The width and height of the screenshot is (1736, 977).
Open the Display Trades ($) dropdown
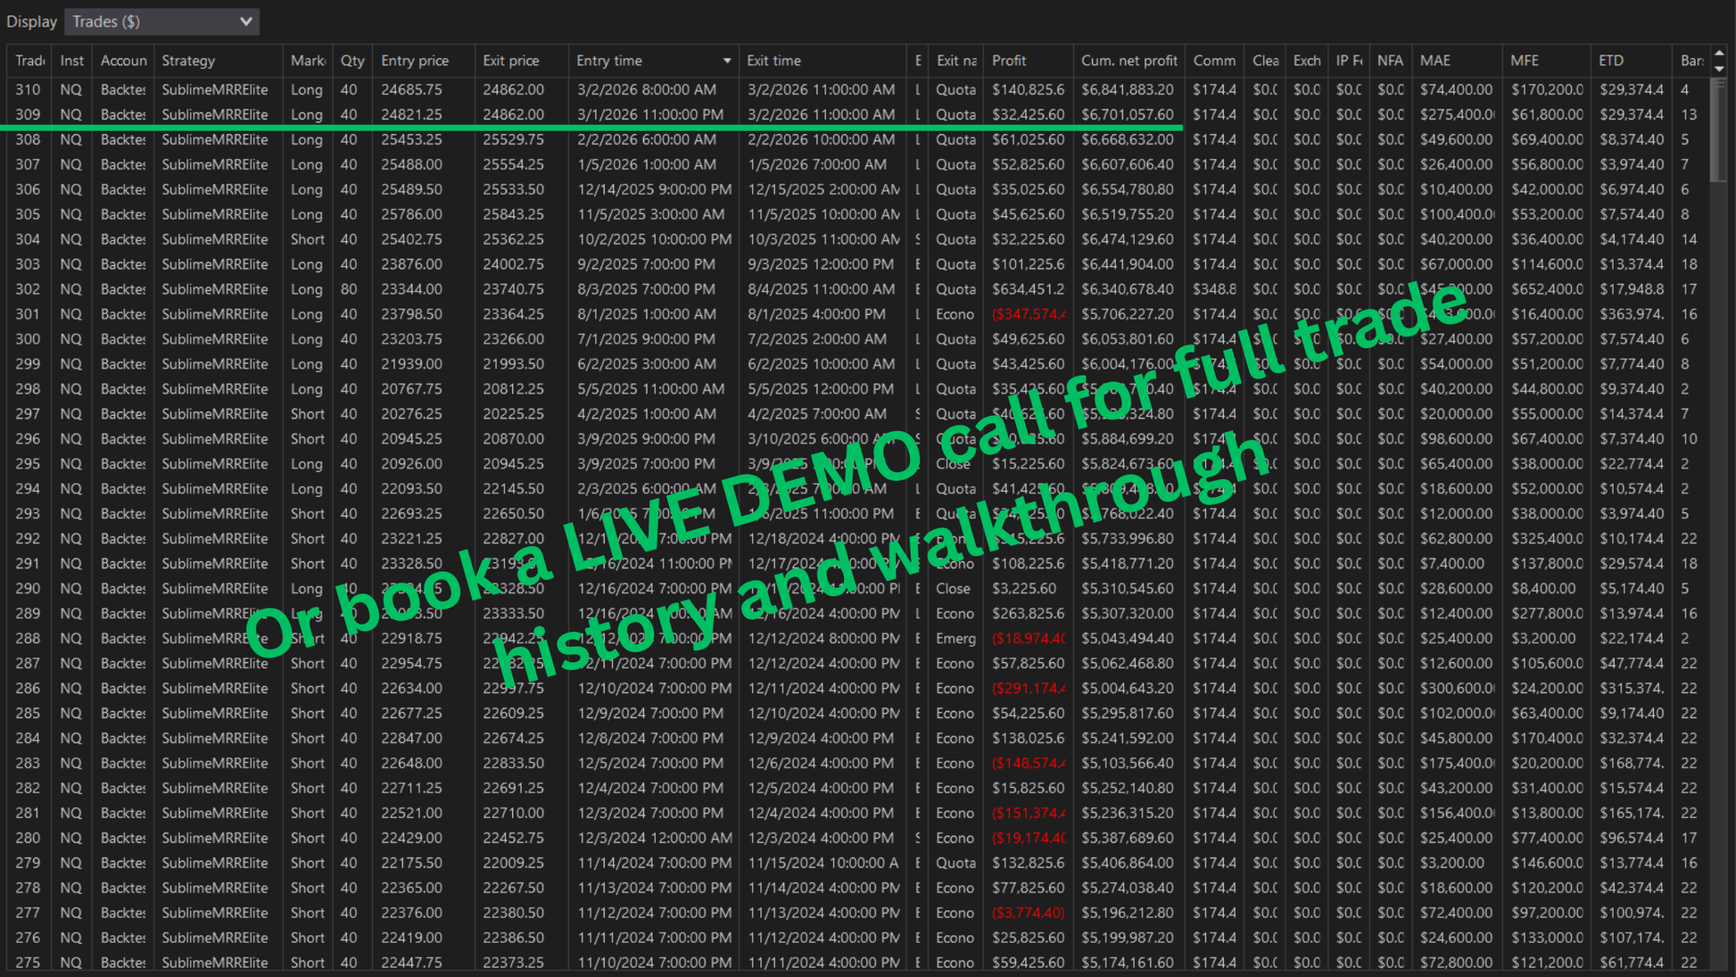[x=161, y=21]
